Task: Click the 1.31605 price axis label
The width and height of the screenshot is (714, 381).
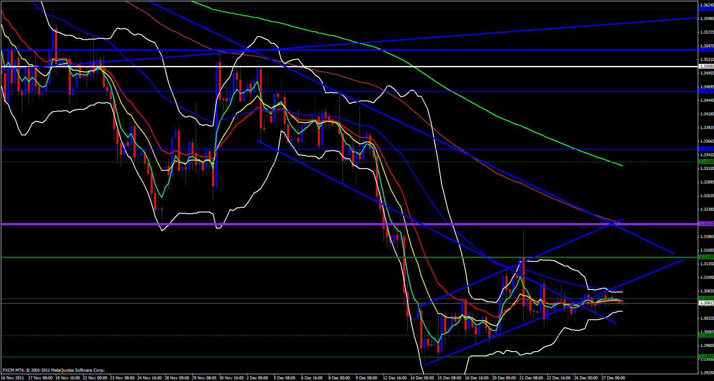Action: [707, 250]
